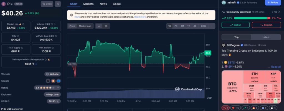Open the Read more link in notice
Screen dimensions: 284x111
click(x=140, y=17)
